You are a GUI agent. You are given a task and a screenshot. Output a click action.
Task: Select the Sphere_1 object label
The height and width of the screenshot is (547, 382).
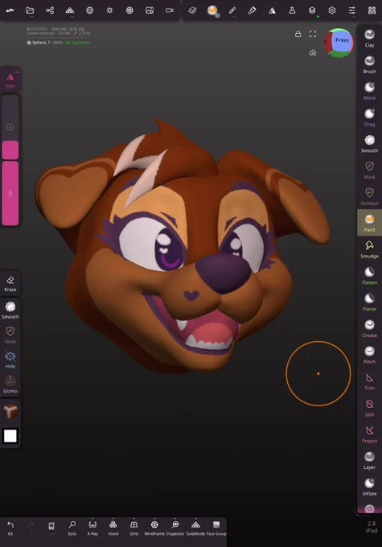41,43
